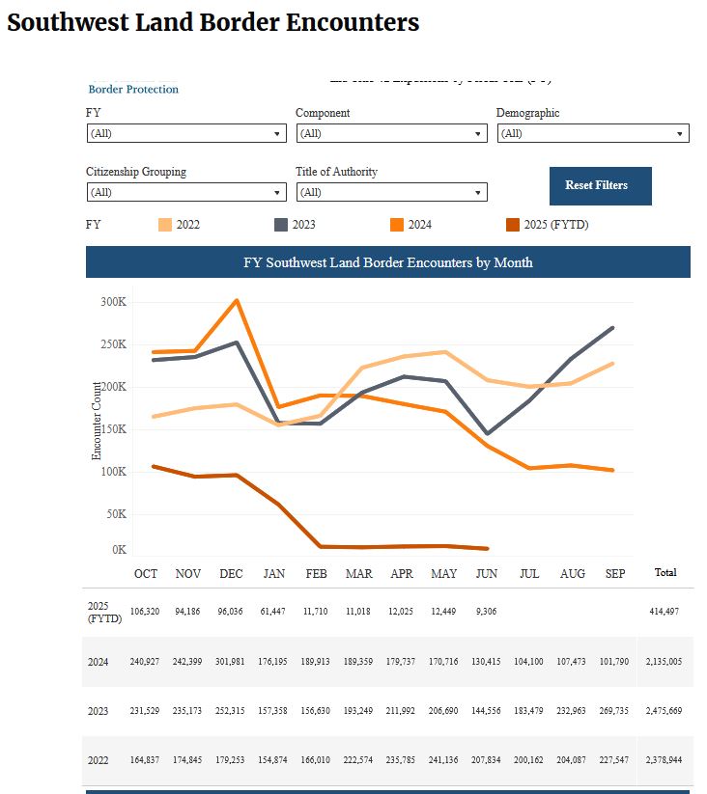Screen dimensions: 707x794
Task: Click cell value 301,981
Action: pyautogui.click(x=230, y=661)
